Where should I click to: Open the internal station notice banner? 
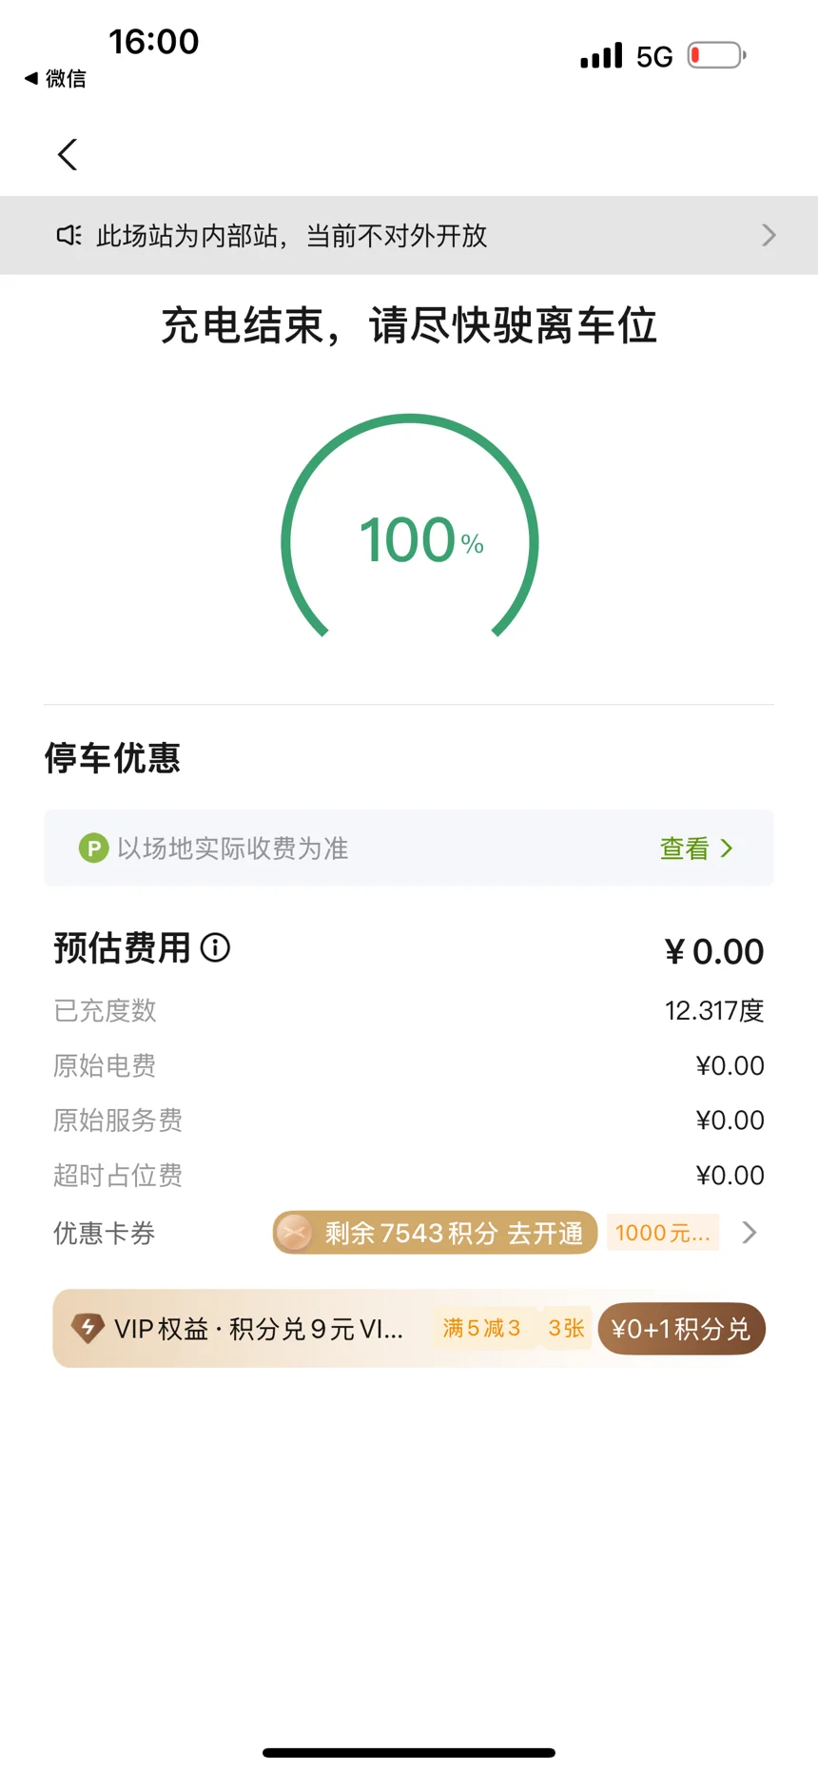[x=409, y=235]
